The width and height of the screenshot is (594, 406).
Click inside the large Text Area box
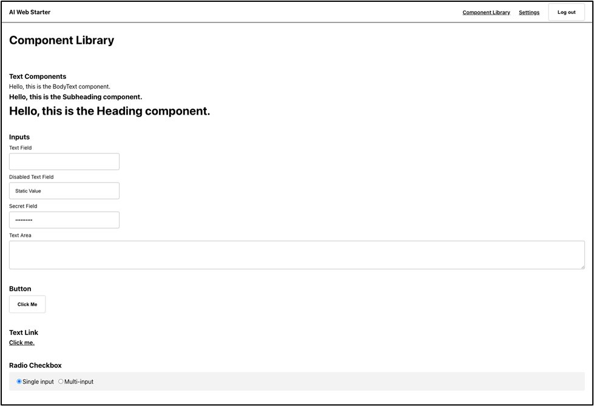[296, 255]
